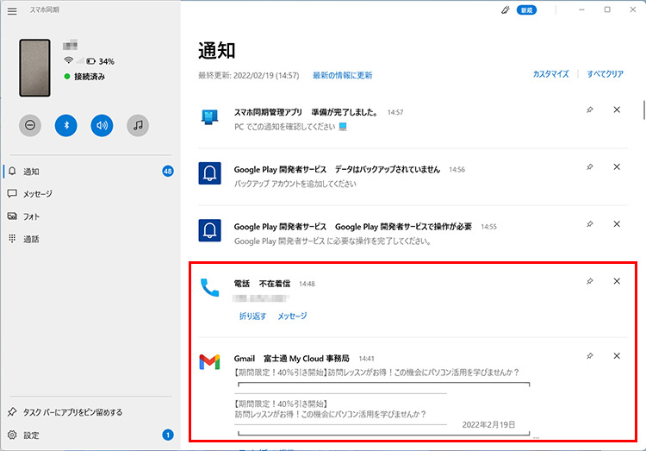Click 折り返す to call back
Viewport: 646px width, 451px height.
(252, 316)
